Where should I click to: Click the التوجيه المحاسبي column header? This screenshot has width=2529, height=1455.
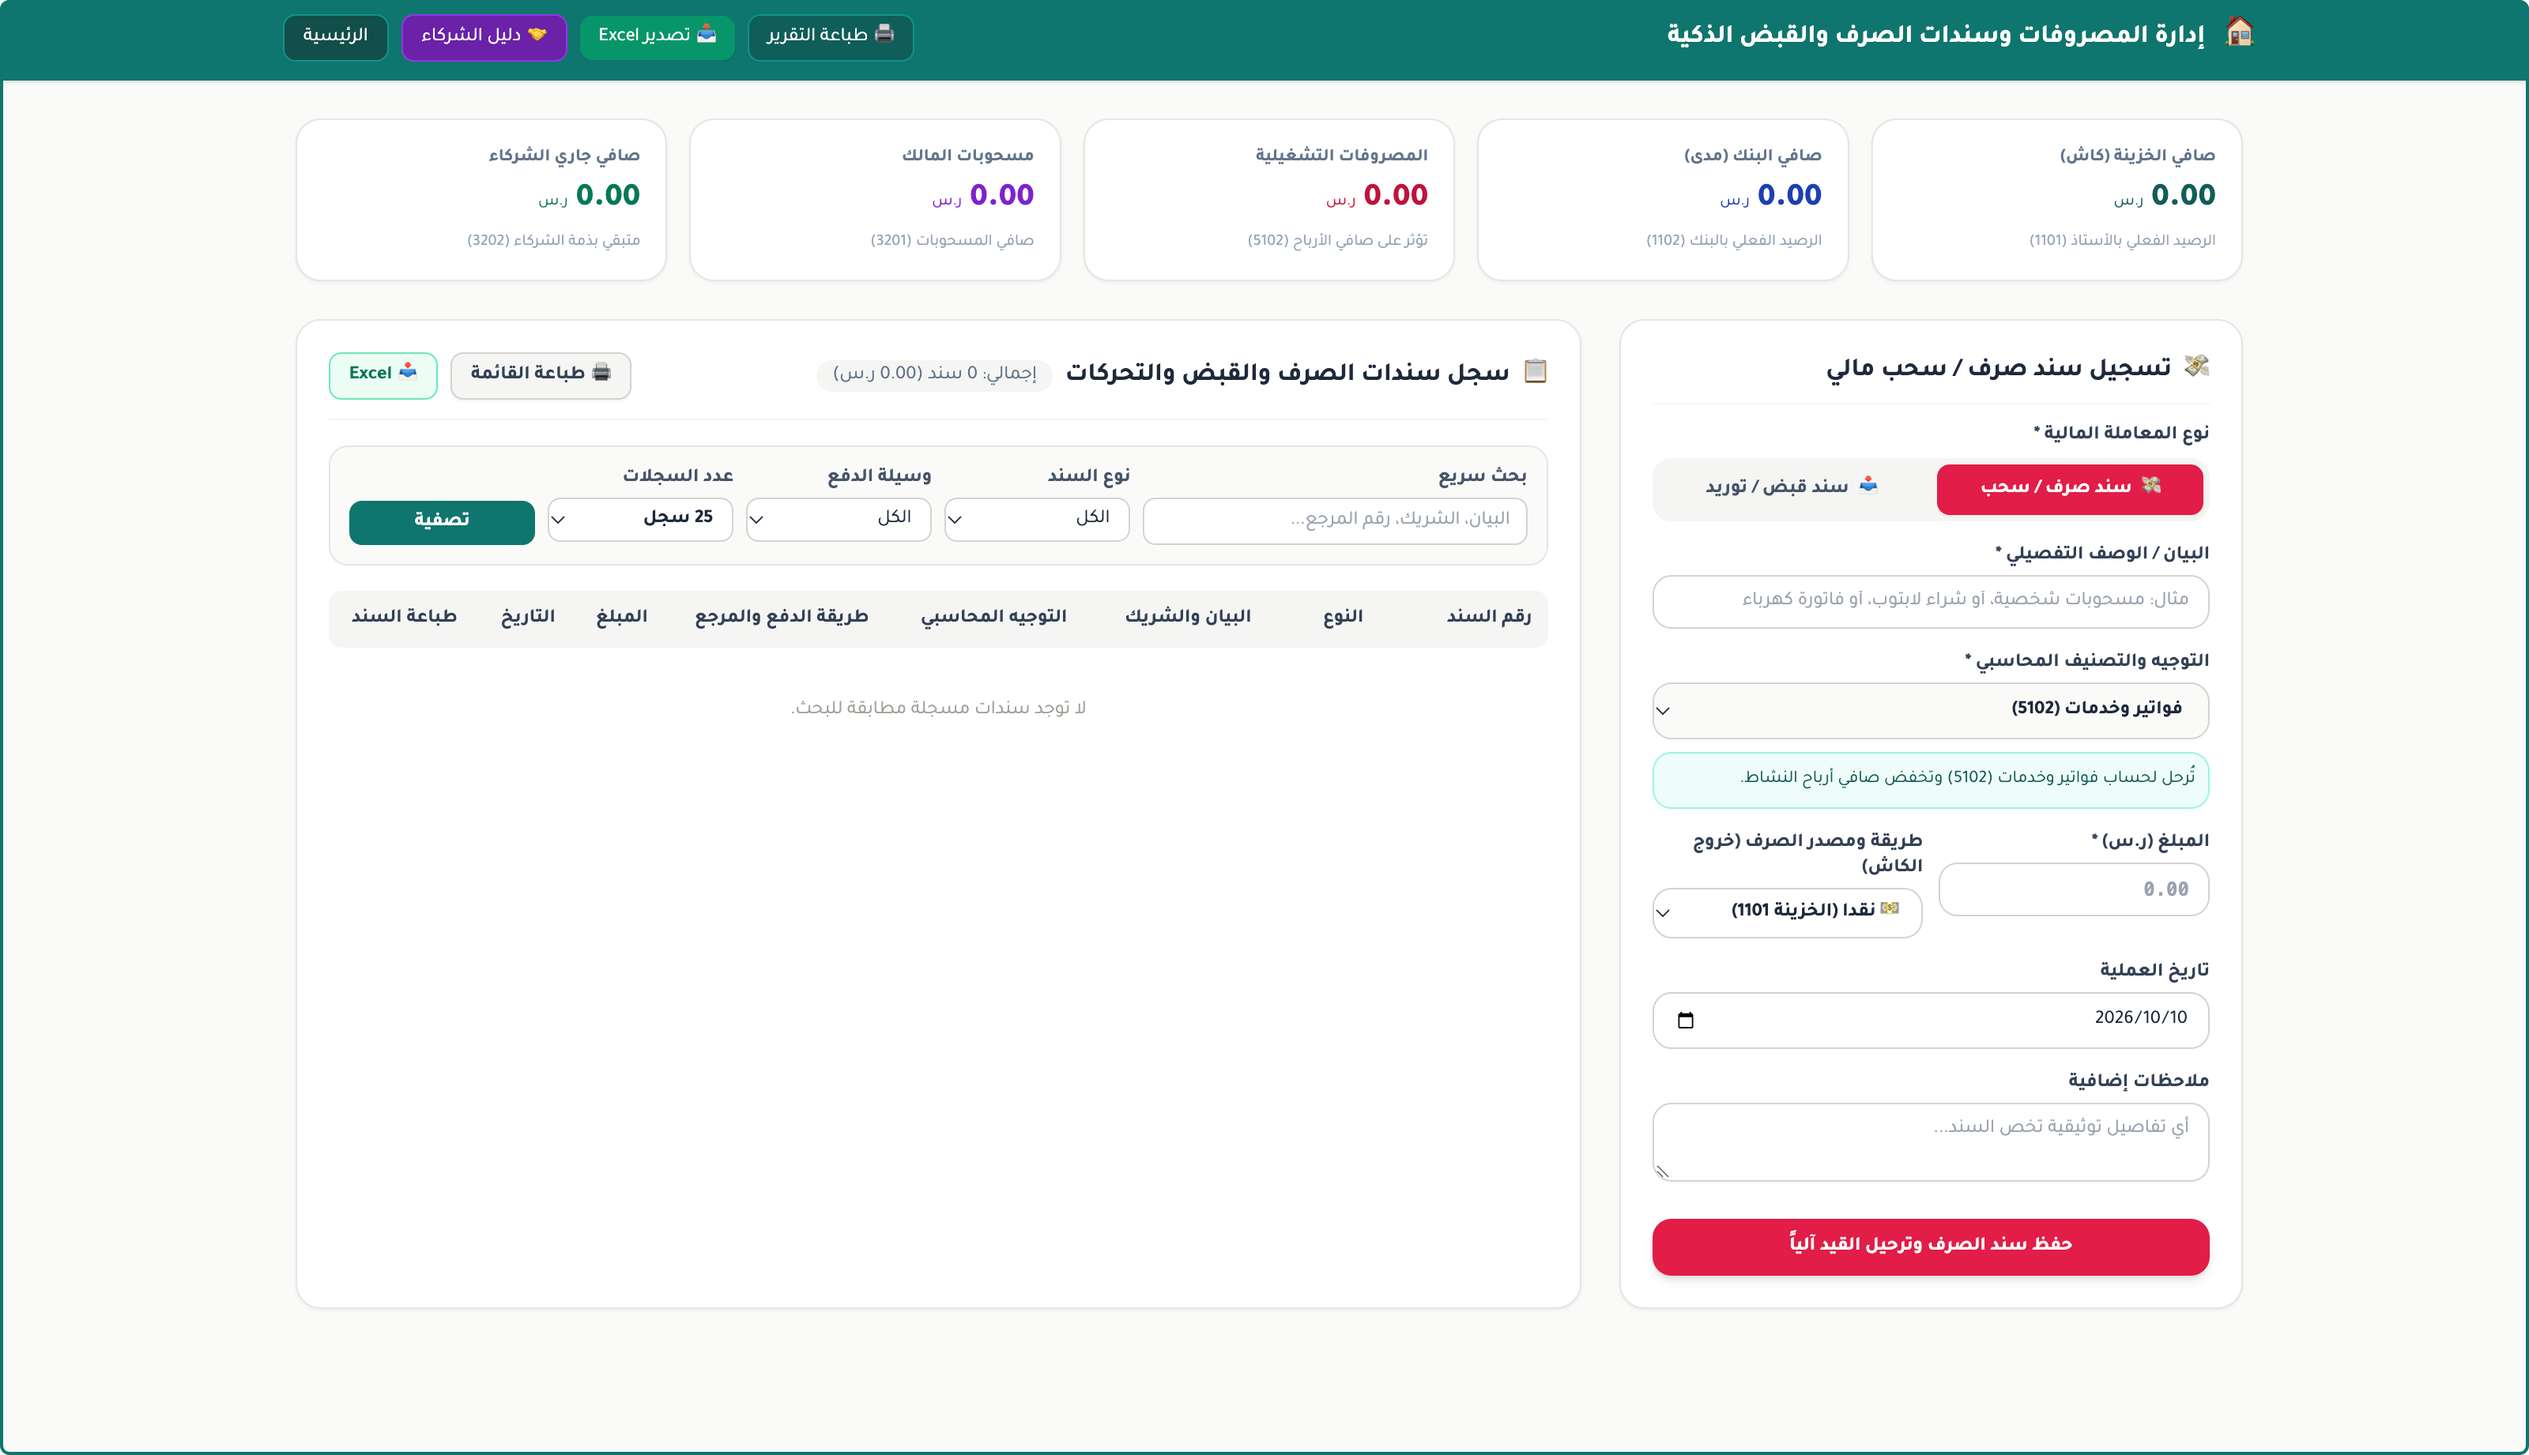click(993, 617)
